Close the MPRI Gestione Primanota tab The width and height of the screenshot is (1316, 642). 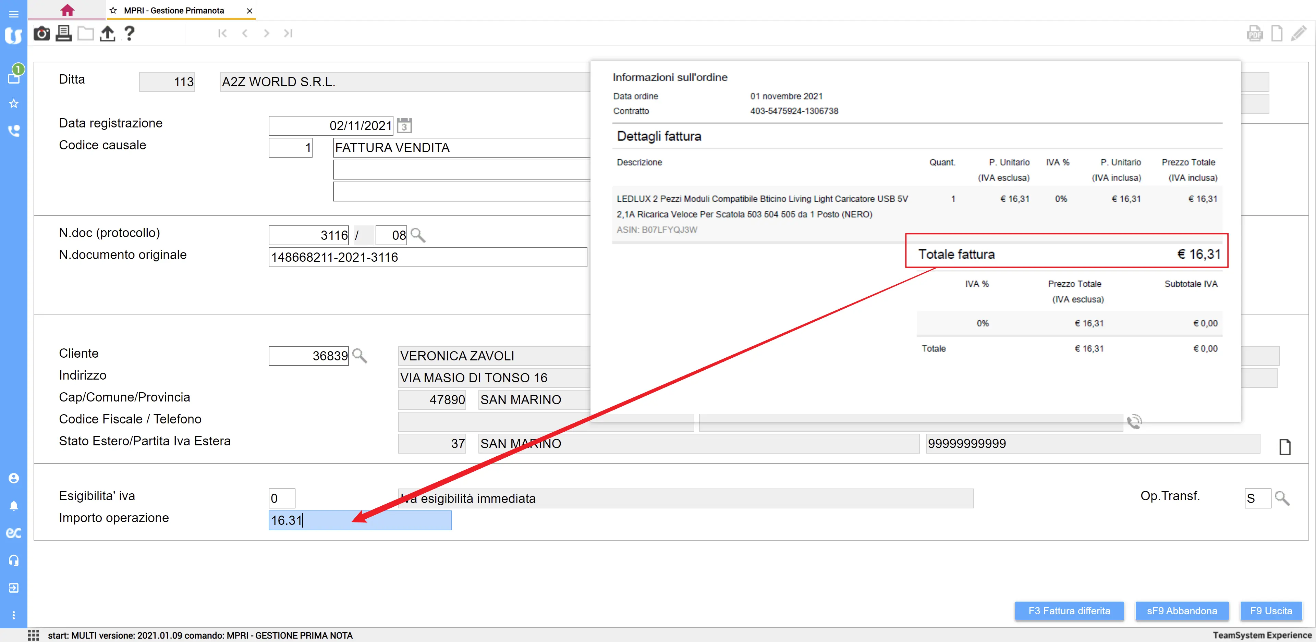(x=249, y=11)
